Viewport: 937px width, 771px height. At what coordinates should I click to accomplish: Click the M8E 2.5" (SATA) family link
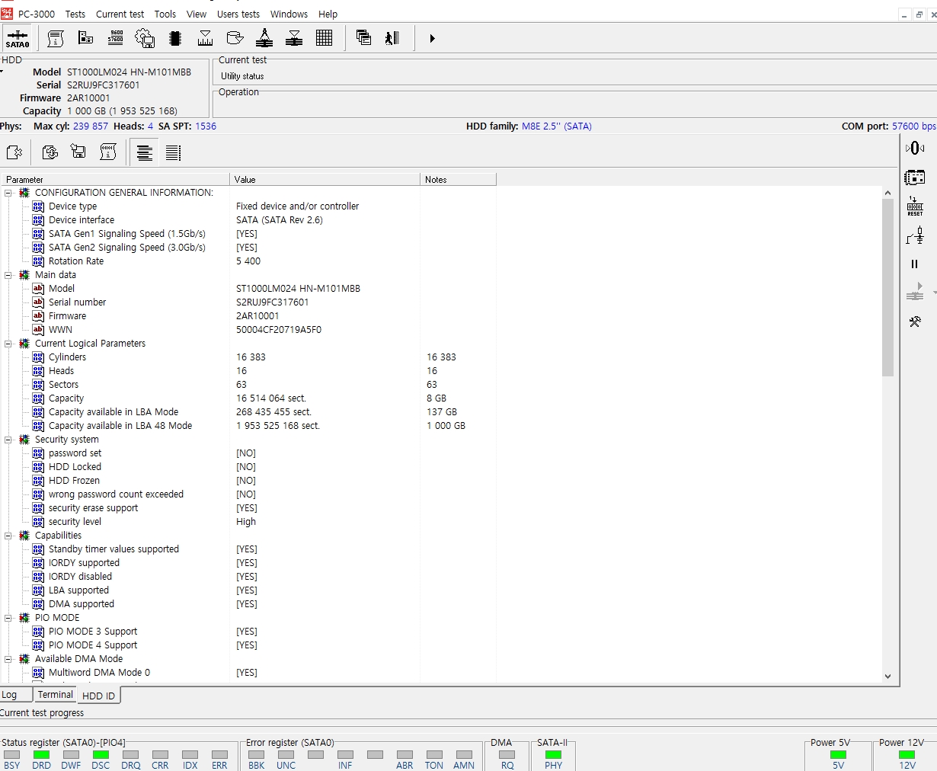coord(556,126)
